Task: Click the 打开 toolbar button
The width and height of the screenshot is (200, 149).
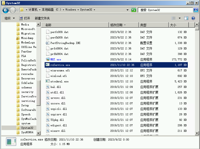Action: click(x=25, y=18)
